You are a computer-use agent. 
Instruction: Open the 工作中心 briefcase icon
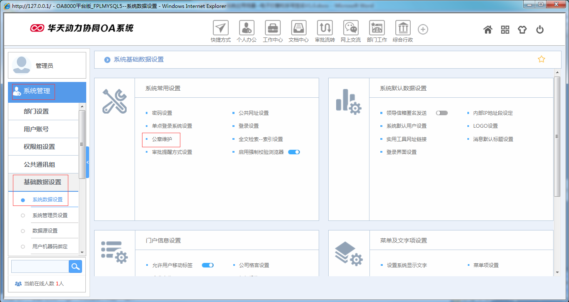(x=272, y=28)
